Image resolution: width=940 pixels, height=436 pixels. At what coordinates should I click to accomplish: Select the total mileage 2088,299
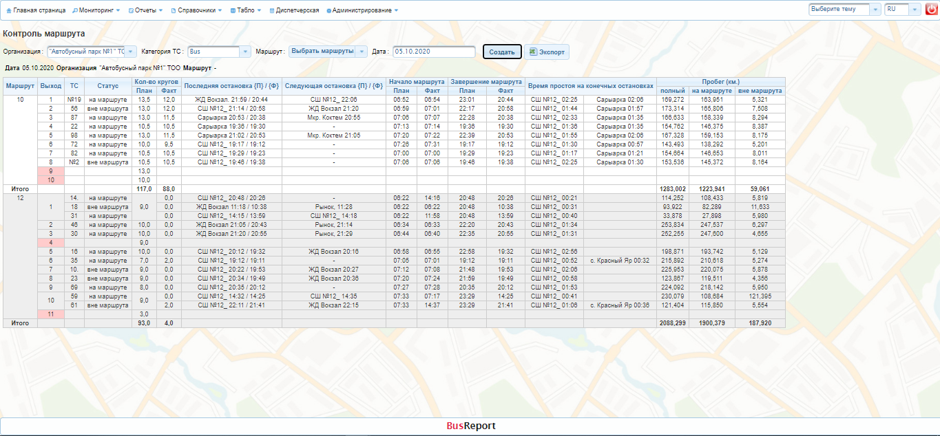tap(673, 323)
